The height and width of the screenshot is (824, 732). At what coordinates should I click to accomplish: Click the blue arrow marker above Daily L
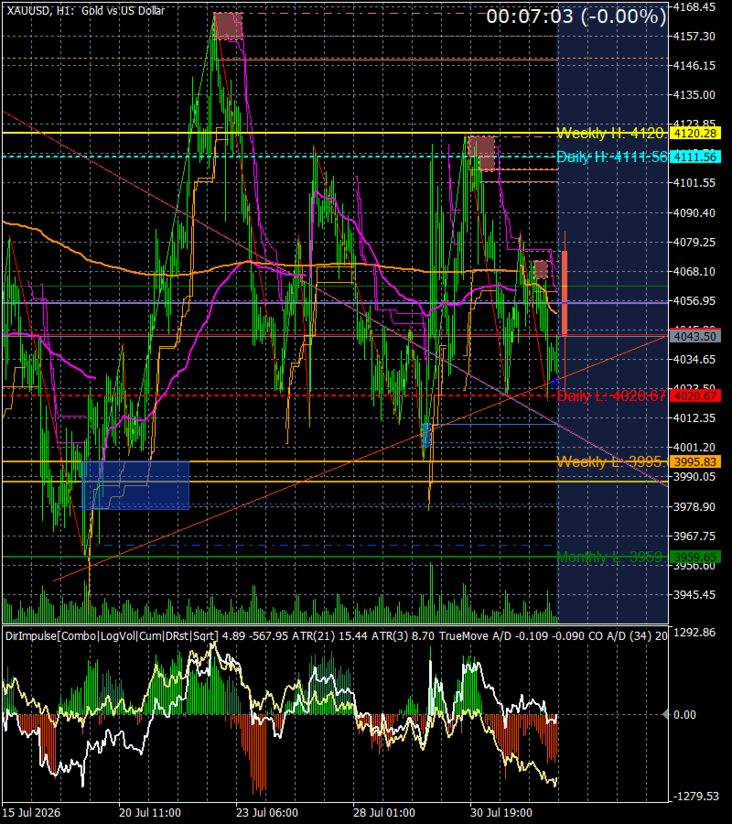(554, 382)
